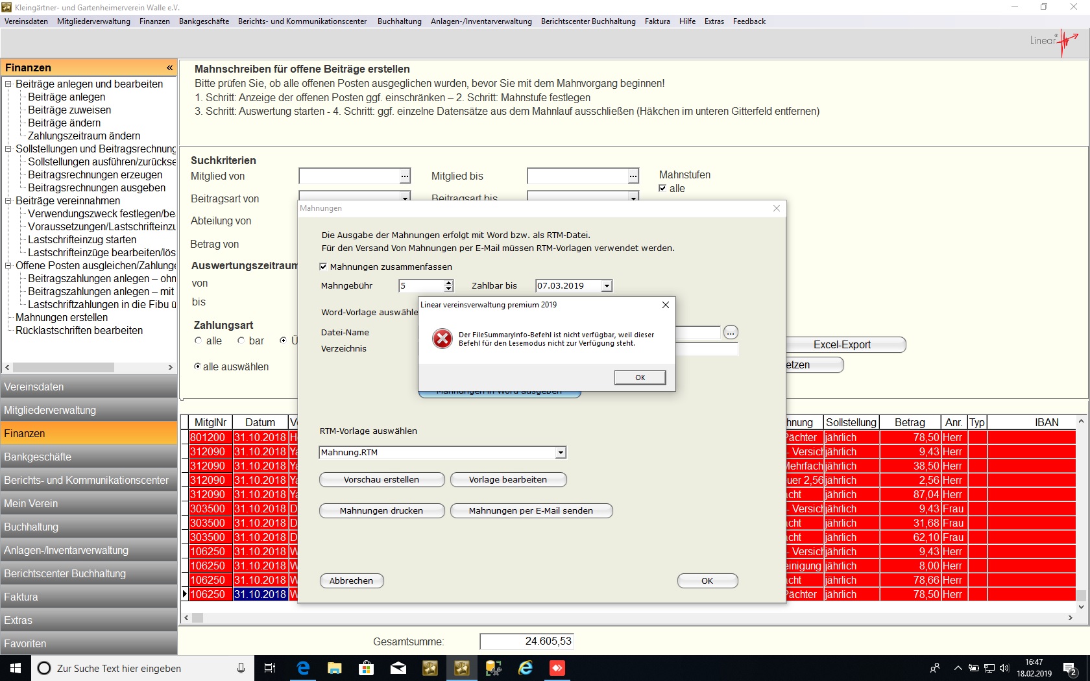Collapse the Beiträge anlegen und bearbeiten tree node
The image size is (1090, 681).
click(x=8, y=84)
